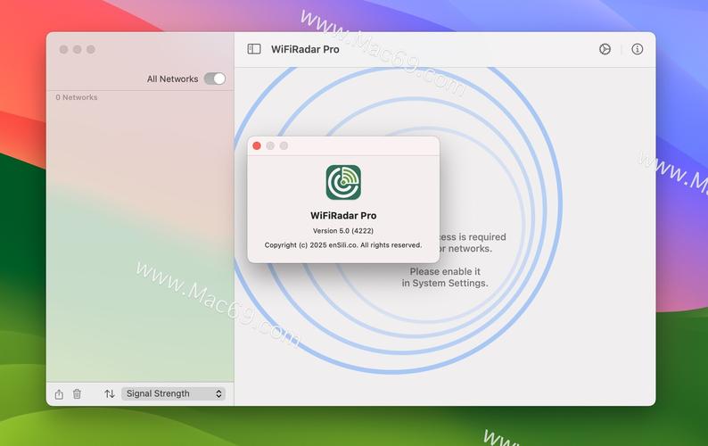Click the enSili.co copyright line
Screen dimensions: 708x446
[x=343, y=244]
